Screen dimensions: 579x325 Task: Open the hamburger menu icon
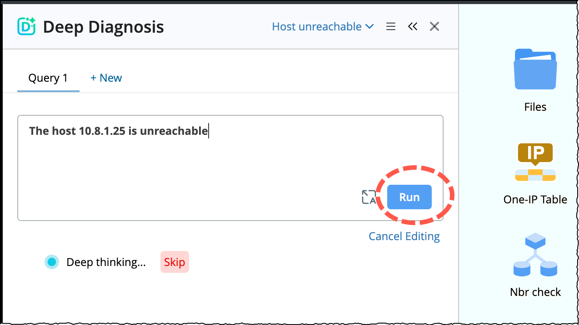click(390, 27)
